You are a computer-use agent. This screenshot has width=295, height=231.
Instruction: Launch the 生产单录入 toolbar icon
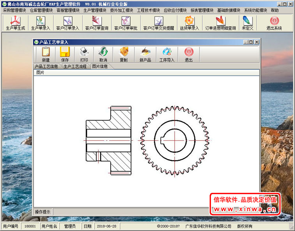(x=41, y=23)
